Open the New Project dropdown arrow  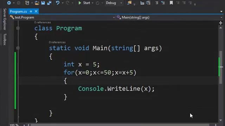pyautogui.click(x=32, y=3)
